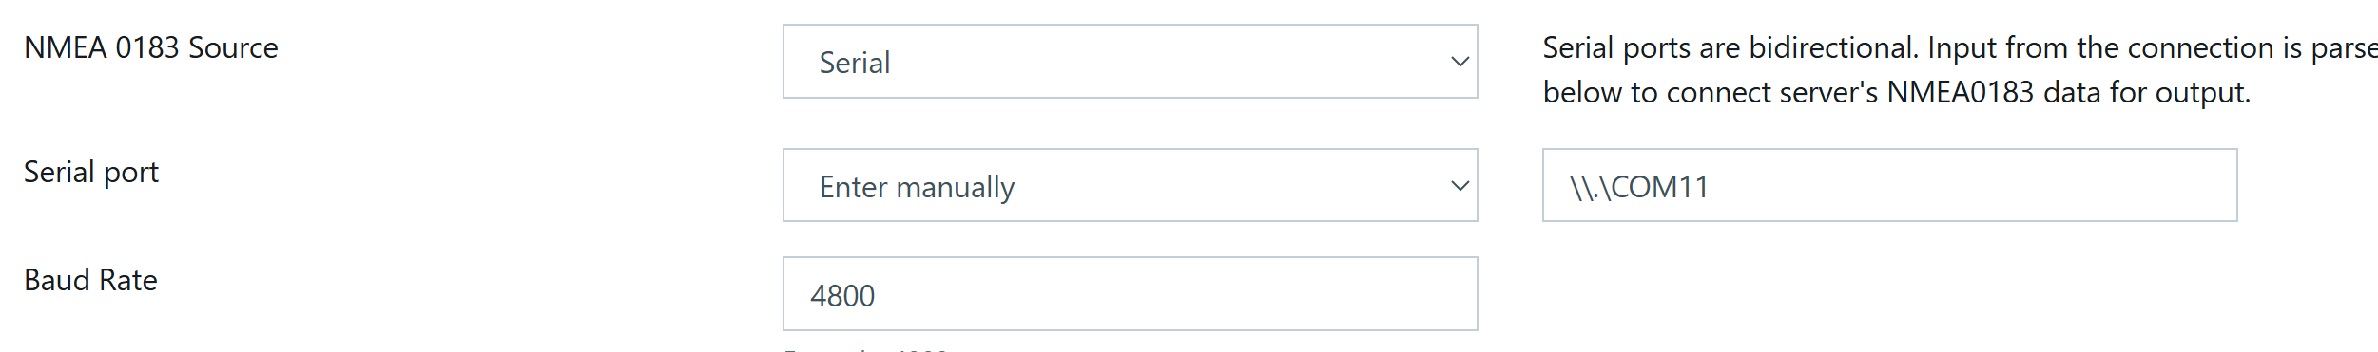This screenshot has width=2378, height=352.
Task: Place cursor after 4800 in baud field
Action: 877,296
